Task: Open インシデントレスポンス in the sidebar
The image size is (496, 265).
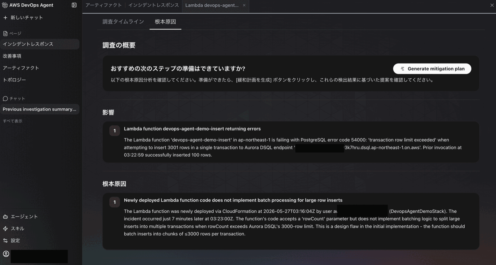Action: pyautogui.click(x=40, y=44)
